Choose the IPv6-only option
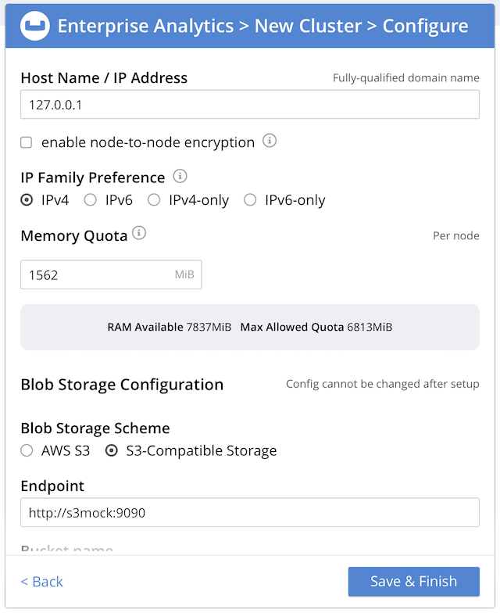 250,199
